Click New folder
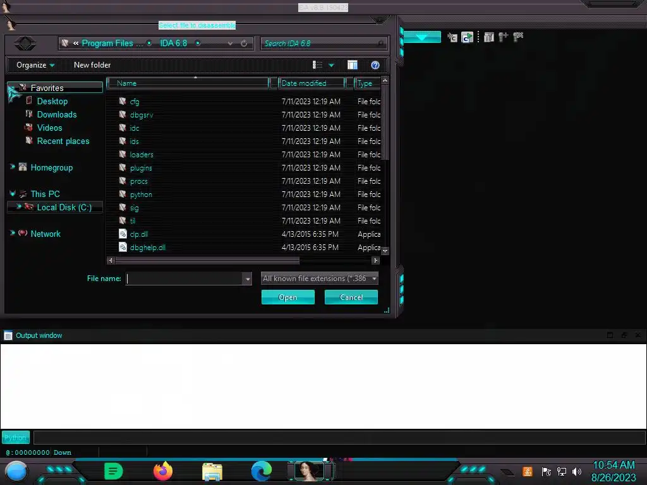The image size is (647, 485). [x=92, y=65]
